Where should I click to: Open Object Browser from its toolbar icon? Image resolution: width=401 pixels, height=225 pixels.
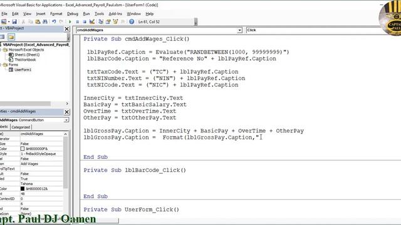coord(115,22)
